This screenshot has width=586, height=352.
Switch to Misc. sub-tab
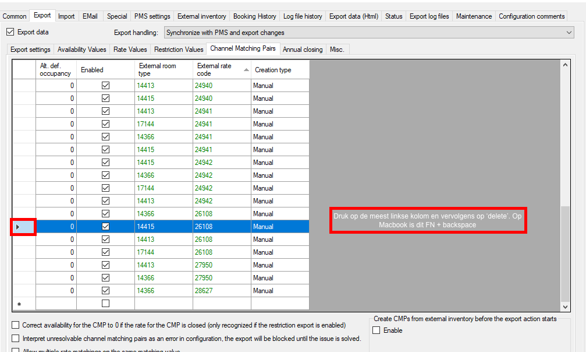(x=337, y=50)
